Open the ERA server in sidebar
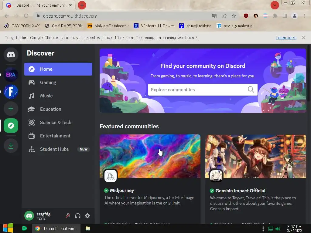Image resolution: width=311 pixels, height=233 pixels. [11, 75]
